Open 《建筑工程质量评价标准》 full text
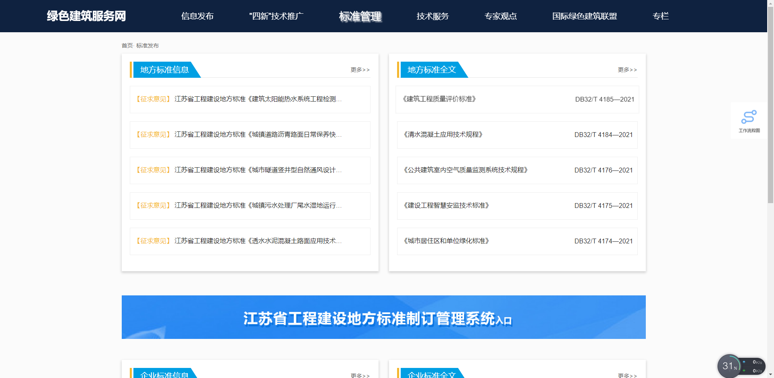 (439, 99)
